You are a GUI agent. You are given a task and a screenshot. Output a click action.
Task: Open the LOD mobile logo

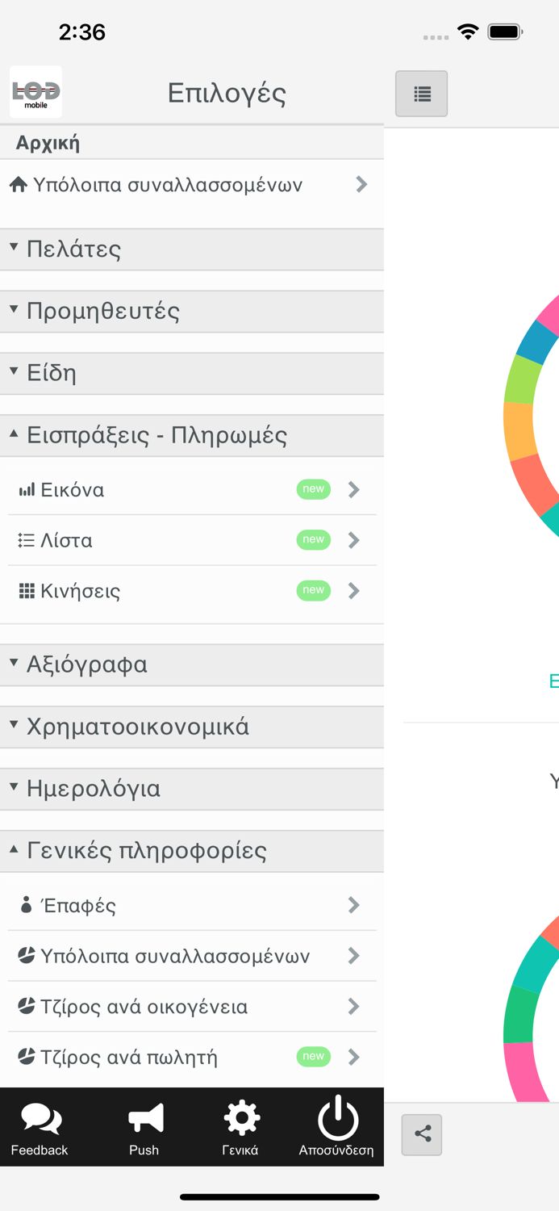click(x=35, y=91)
